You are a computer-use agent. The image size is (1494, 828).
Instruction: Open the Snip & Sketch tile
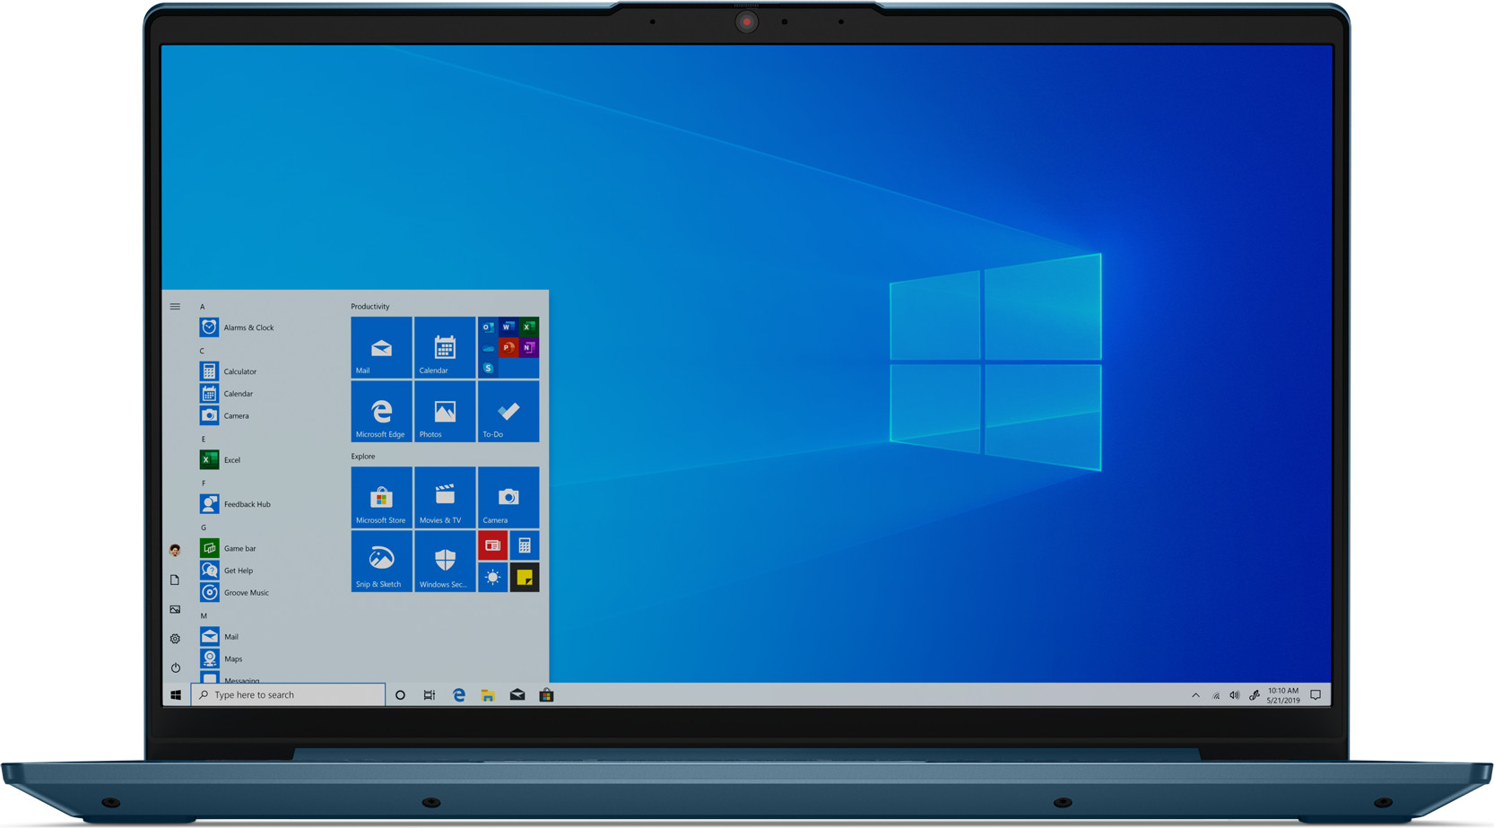pos(381,561)
